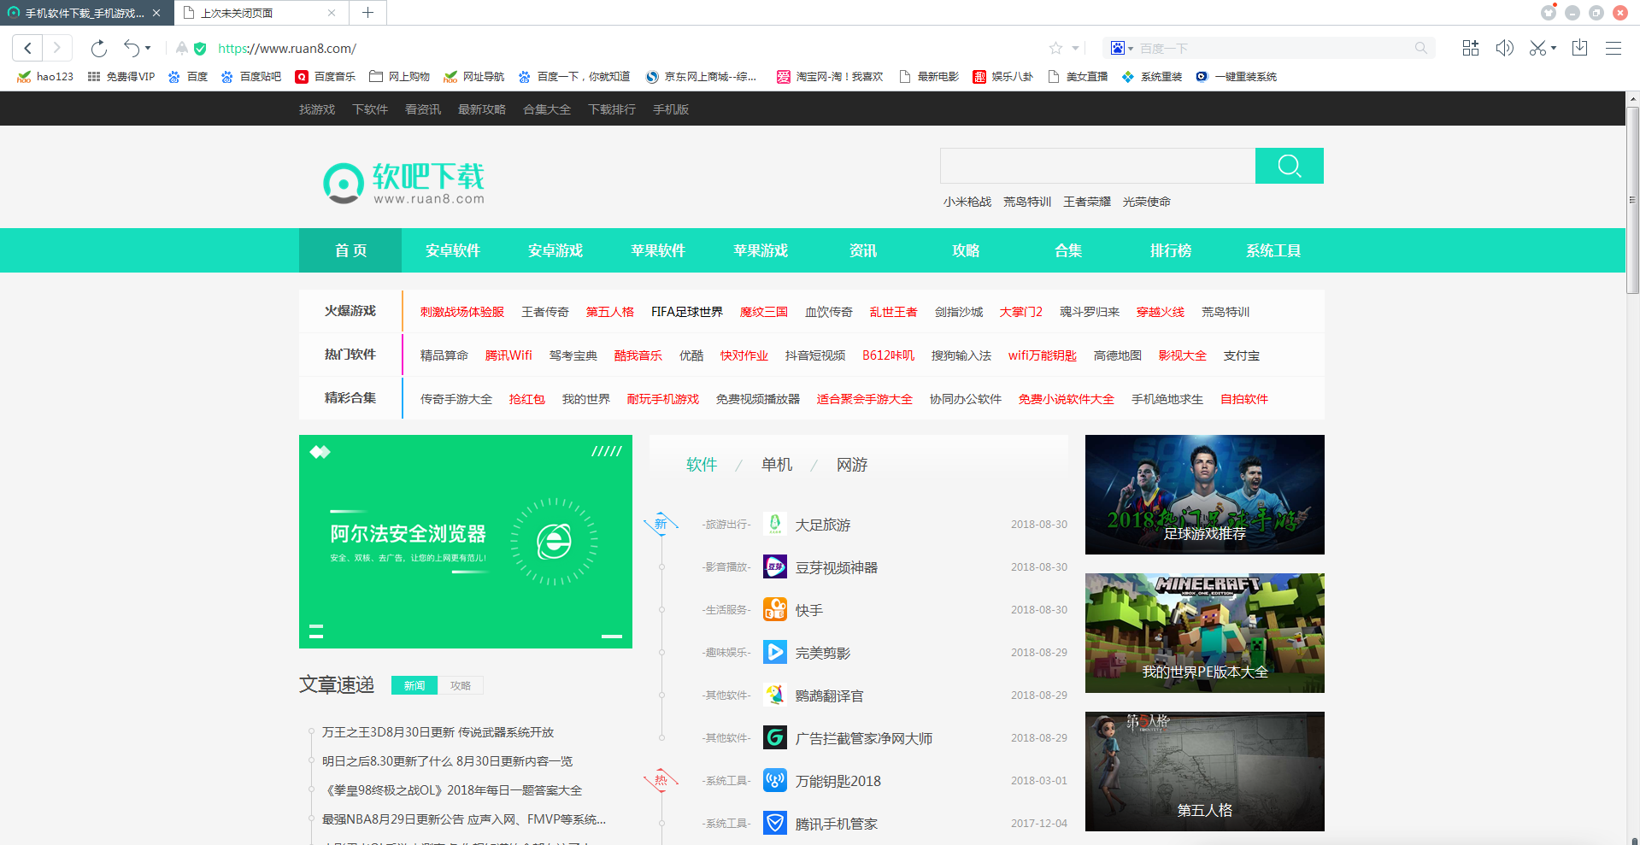Screen dimensions: 1640x845
Task: Open the Baidu search engine selector
Action: tap(1121, 49)
